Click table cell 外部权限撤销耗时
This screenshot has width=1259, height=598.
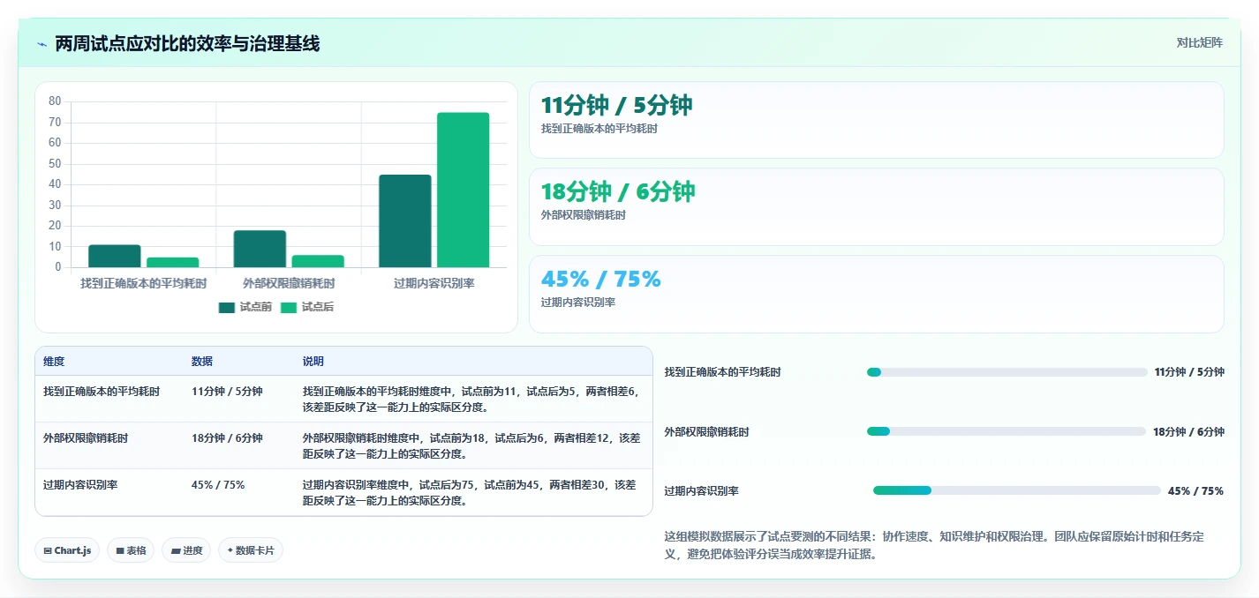pos(86,437)
